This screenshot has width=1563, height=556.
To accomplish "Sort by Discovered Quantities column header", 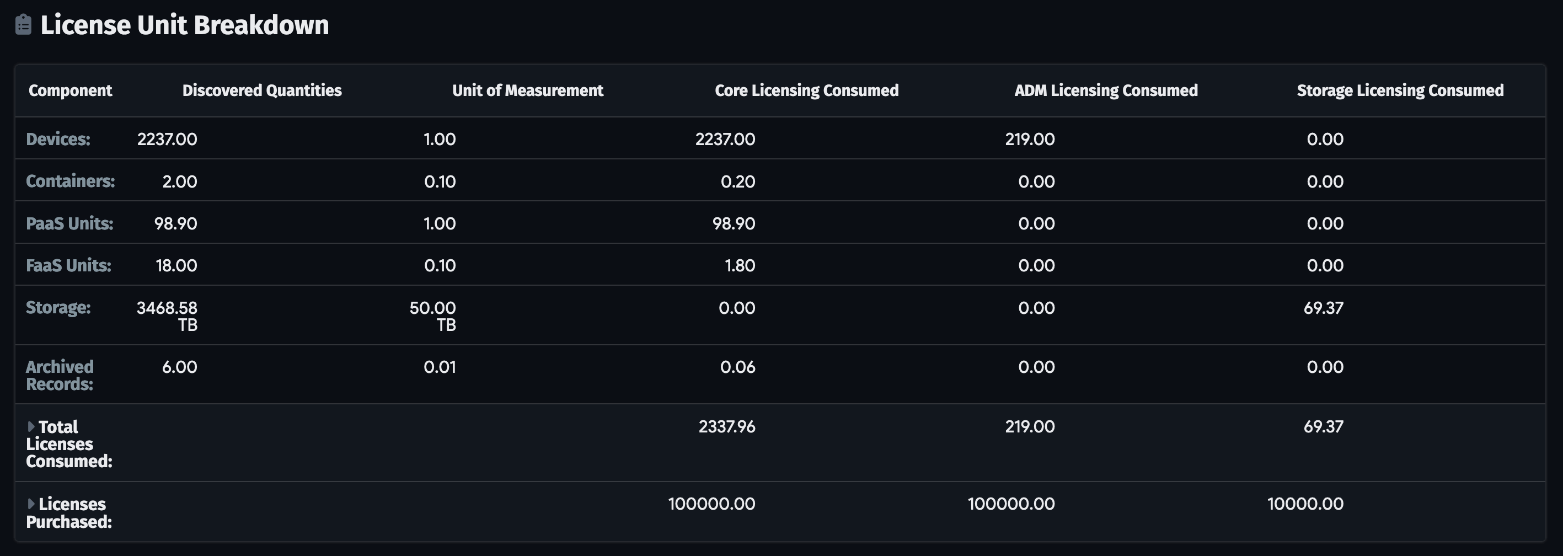I will pos(261,90).
